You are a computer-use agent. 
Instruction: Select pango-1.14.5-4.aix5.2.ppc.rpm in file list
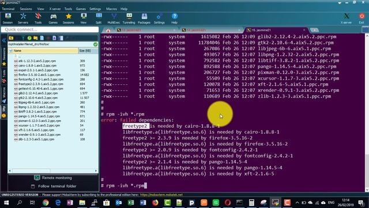39,116
